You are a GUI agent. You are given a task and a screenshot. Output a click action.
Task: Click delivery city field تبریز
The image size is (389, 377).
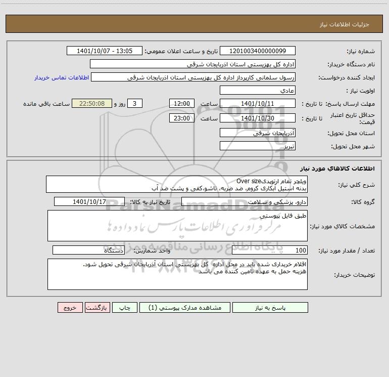258,146
